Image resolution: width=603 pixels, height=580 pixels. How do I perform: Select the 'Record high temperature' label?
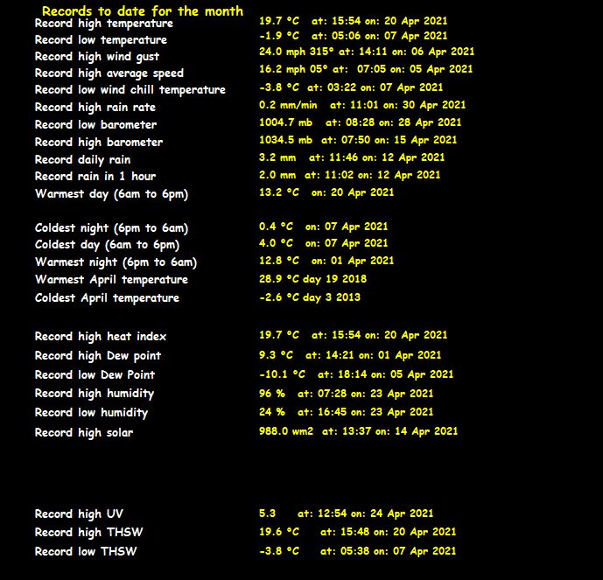[104, 24]
